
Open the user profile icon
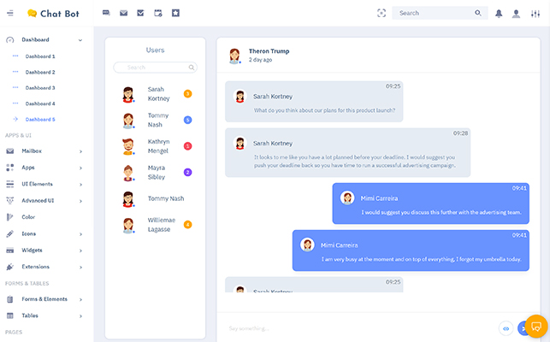[x=516, y=14]
